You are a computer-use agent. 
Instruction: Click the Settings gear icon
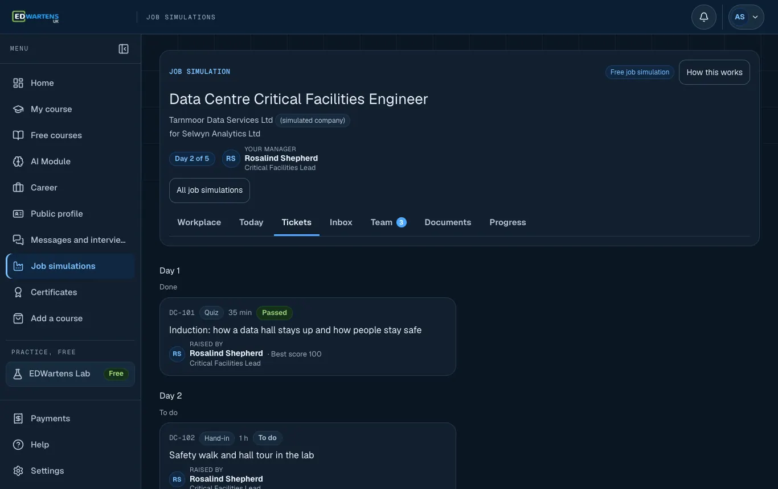[x=18, y=471]
